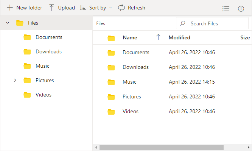Click Downloads folder icon in sidebar tree
Image resolution: width=252 pixels, height=151 pixels.
click(x=27, y=51)
